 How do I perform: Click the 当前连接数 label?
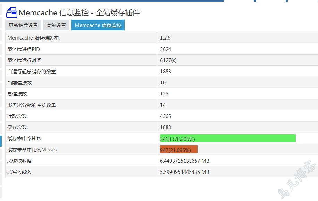pos(19,83)
